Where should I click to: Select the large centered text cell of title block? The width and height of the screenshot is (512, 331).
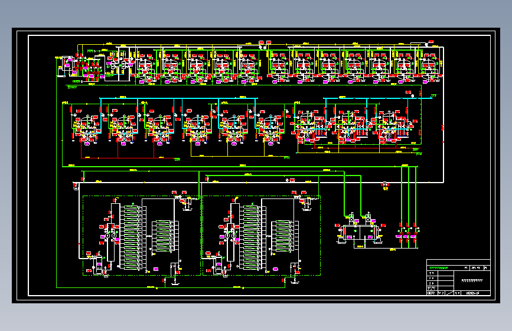coord(472,280)
